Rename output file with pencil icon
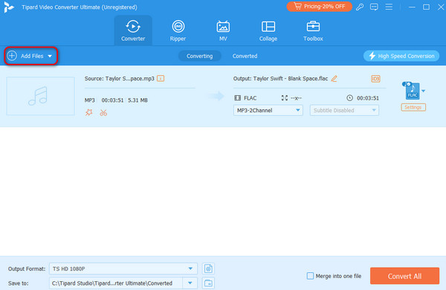Screen dimensions: 446x290 pyautogui.click(x=334, y=79)
